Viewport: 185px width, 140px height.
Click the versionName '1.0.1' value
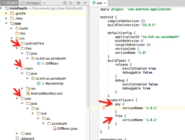click(151, 108)
